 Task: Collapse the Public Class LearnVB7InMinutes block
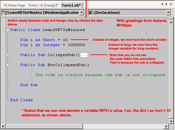click(8, 30)
